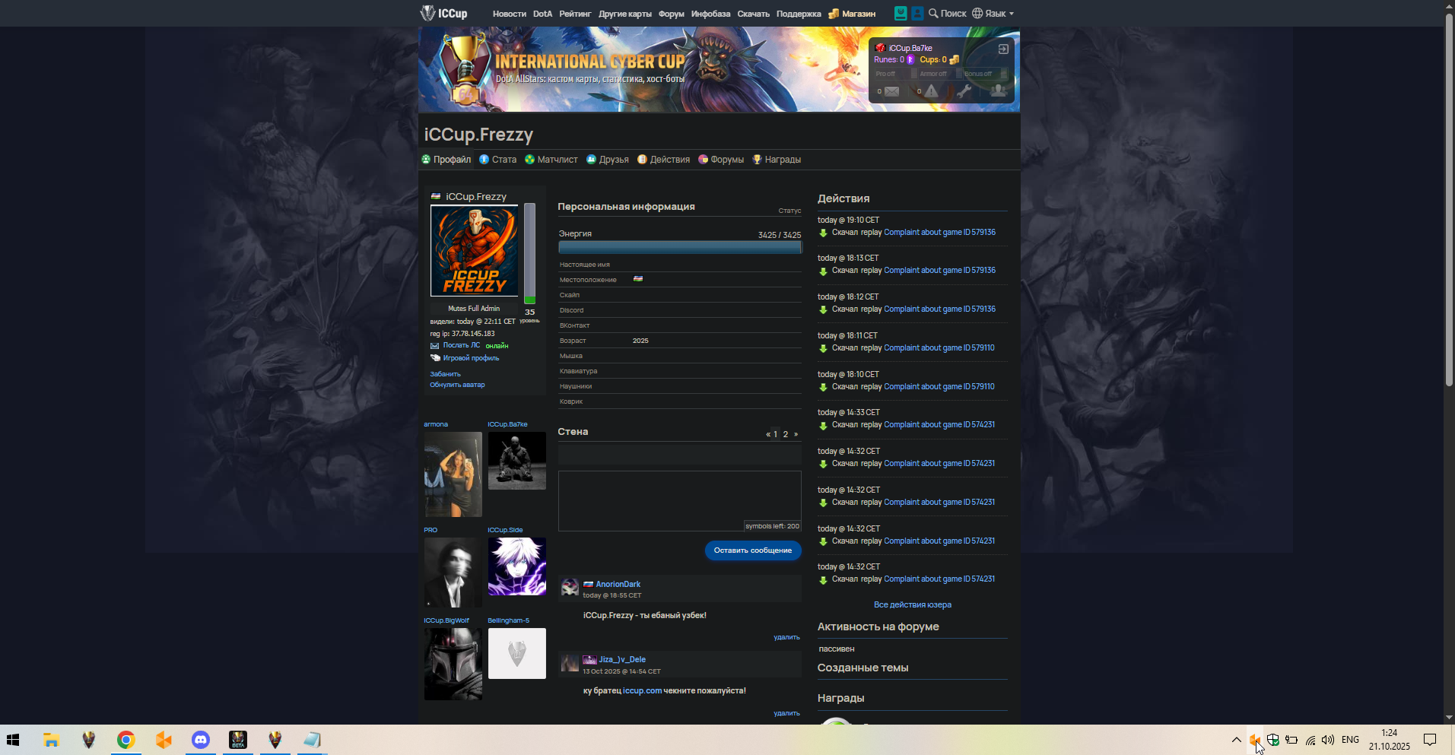1455x755 pixels.
Task: Switch to the Матчлист tab
Action: 551,160
